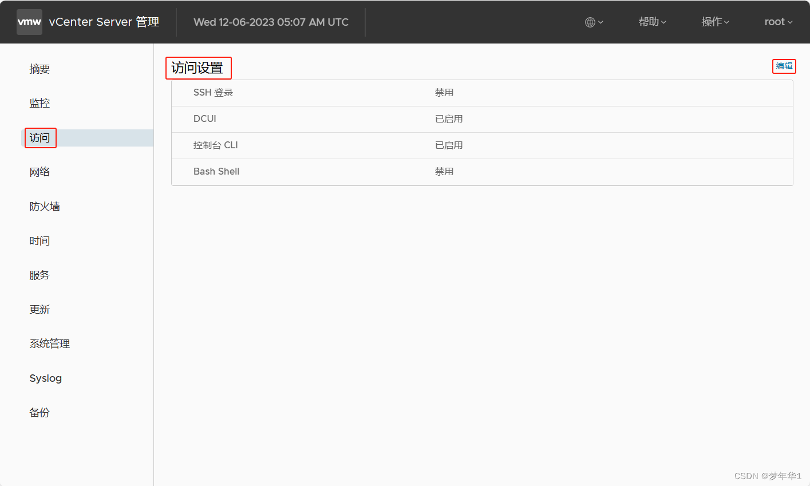
Task: Click the vCenter Server 管理 title
Action: (104, 22)
